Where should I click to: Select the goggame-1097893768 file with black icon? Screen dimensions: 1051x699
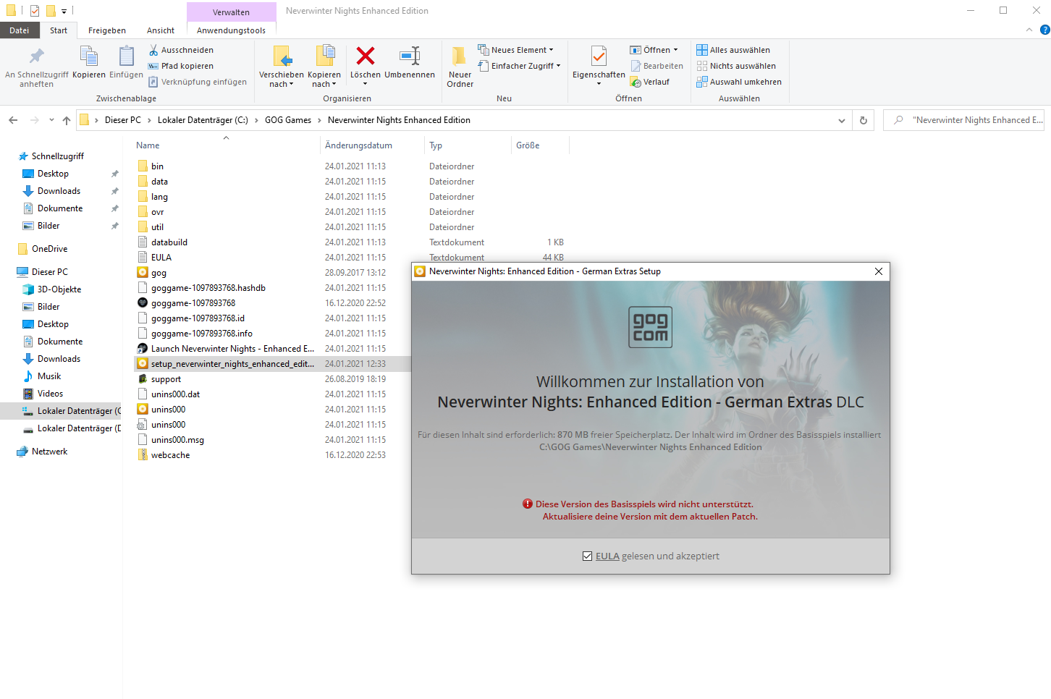(x=187, y=303)
